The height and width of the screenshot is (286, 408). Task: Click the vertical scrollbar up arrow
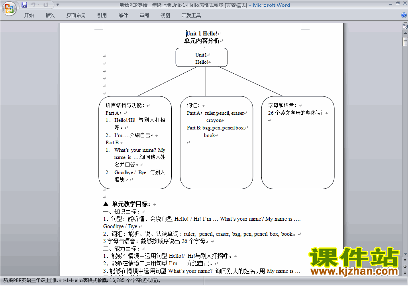(x=405, y=33)
